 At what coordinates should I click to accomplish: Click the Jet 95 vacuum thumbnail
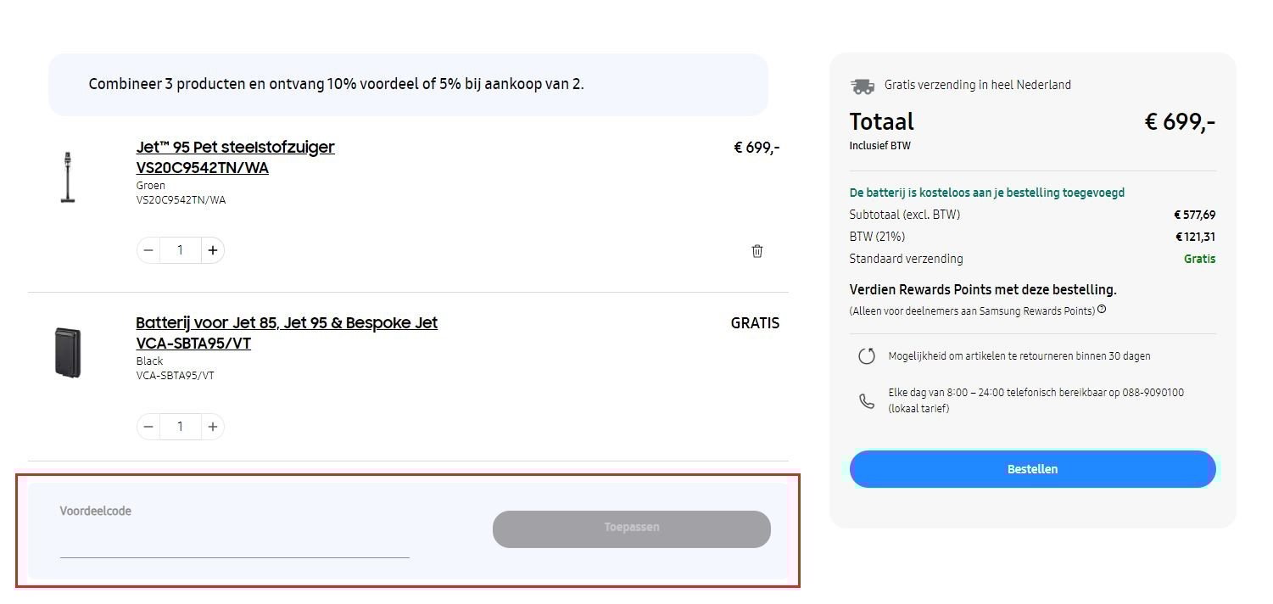(x=68, y=176)
